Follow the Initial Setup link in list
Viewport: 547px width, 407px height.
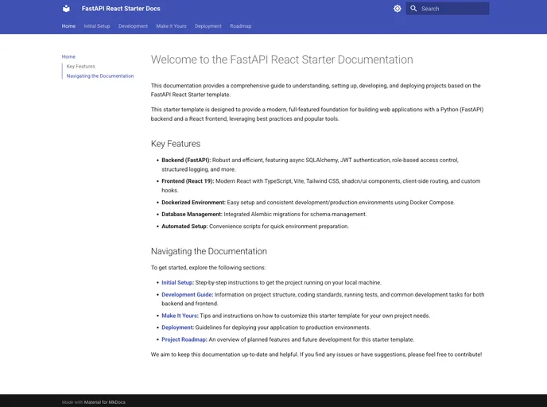tap(177, 282)
